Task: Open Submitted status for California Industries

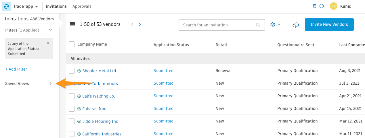Action: tap(163, 134)
